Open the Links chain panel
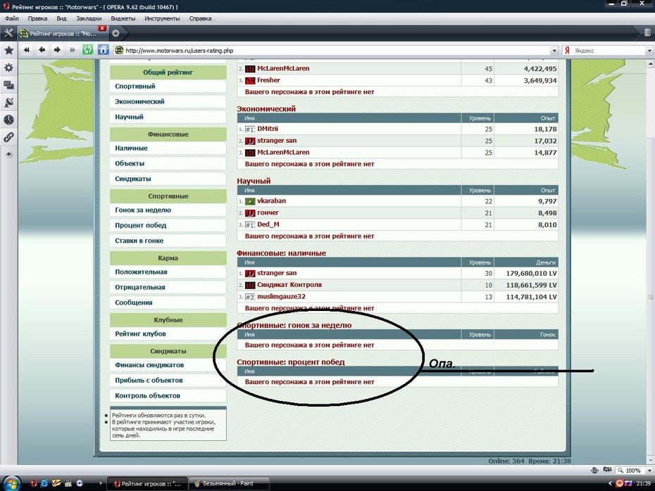Screen dimensions: 655x491 coord(8,136)
